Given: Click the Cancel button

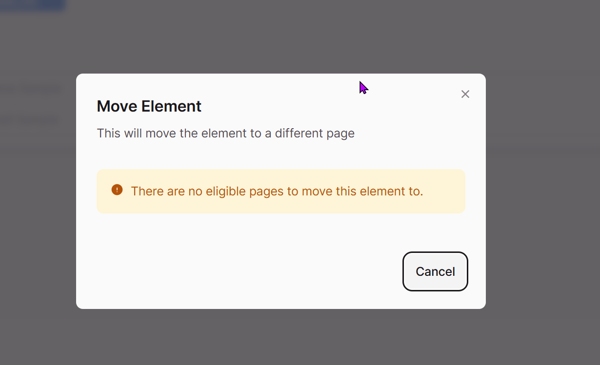Looking at the screenshot, I should [435, 271].
